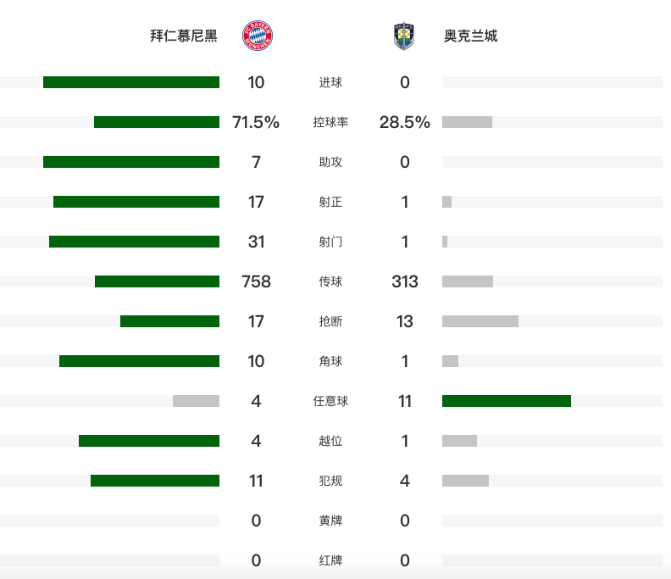Click the Auckland City club crest
The height and width of the screenshot is (579, 671).
(404, 36)
